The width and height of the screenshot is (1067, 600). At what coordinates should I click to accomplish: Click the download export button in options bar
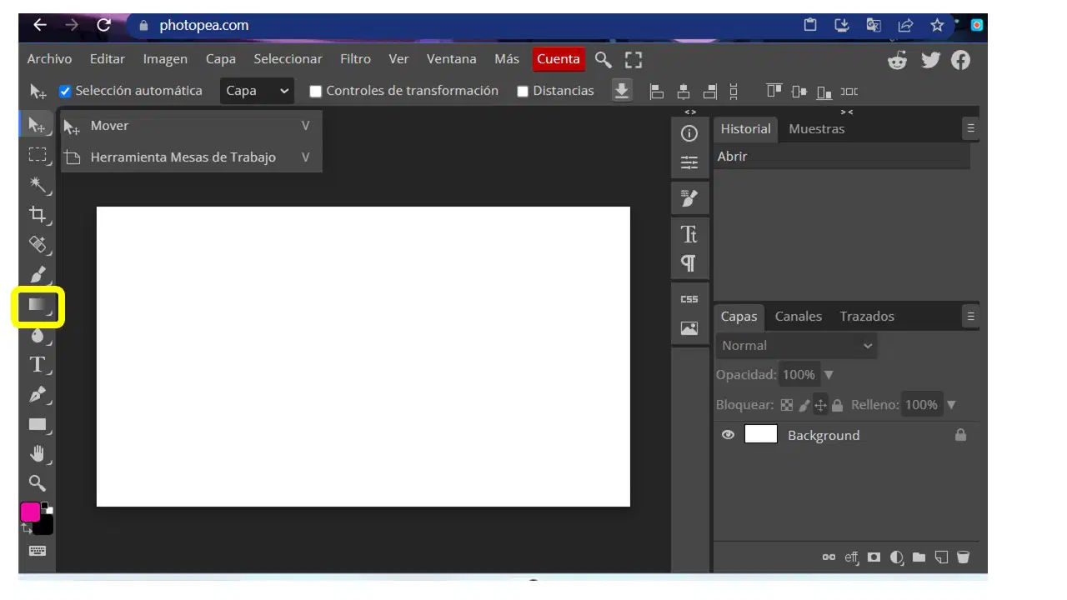622,91
